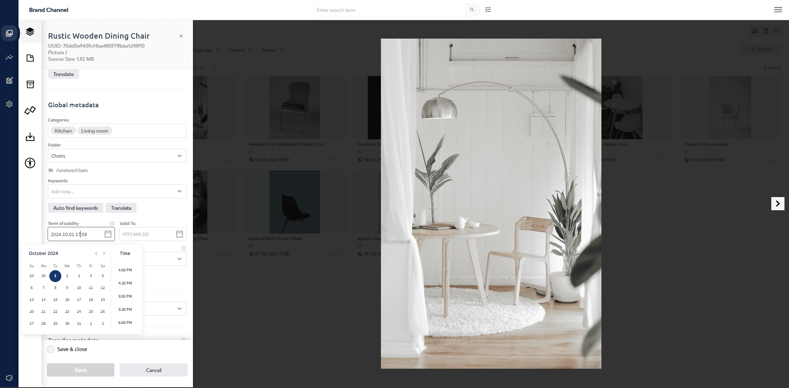789x388 pixels.
Task: Go to previous month in calendar
Action: [96, 253]
